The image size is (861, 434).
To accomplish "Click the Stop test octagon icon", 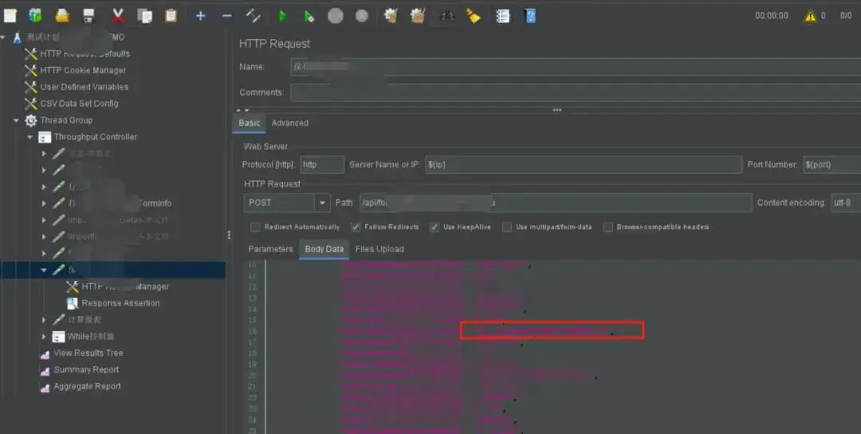I will coord(335,16).
